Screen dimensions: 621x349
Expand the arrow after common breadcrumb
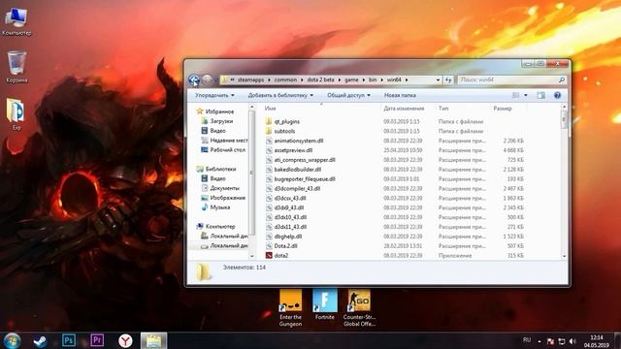tap(302, 79)
